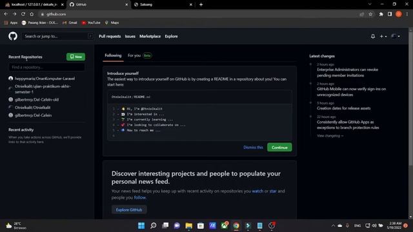This screenshot has height=232, width=413.
Task: Open the Windows Start menu
Action: click(x=141, y=226)
